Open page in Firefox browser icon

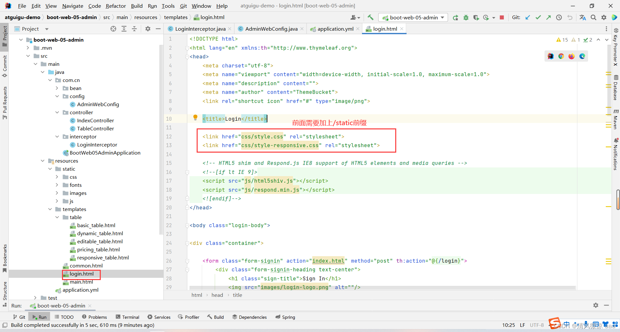(x=572, y=56)
